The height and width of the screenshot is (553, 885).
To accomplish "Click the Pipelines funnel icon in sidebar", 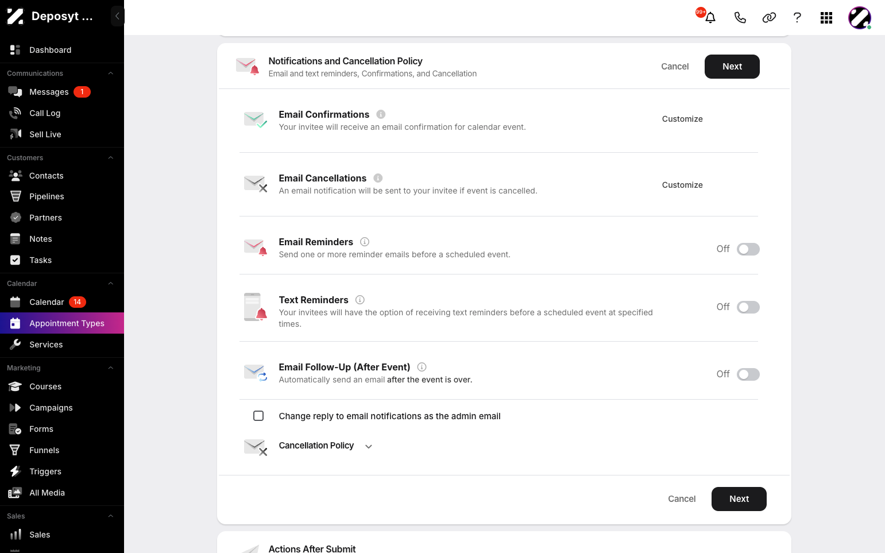I will pos(16,196).
